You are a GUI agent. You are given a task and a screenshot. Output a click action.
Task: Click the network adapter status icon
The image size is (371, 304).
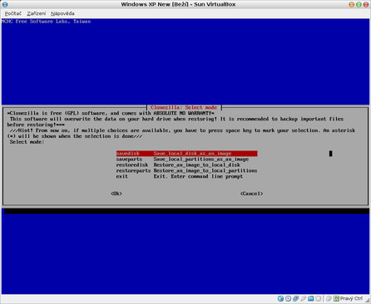click(x=295, y=298)
